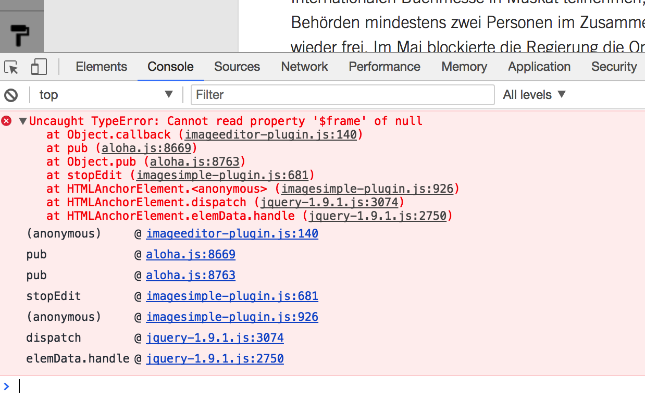Open the Application tab
645x399 pixels.
pyautogui.click(x=539, y=67)
